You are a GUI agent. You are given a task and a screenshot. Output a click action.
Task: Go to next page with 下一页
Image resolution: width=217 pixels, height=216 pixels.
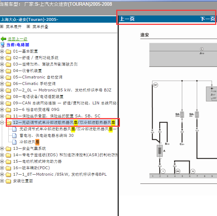pos(208,19)
